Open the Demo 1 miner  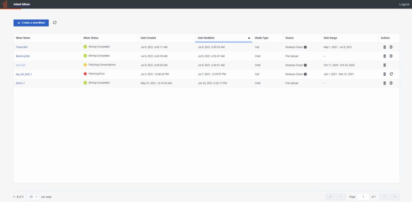[x=20, y=83]
